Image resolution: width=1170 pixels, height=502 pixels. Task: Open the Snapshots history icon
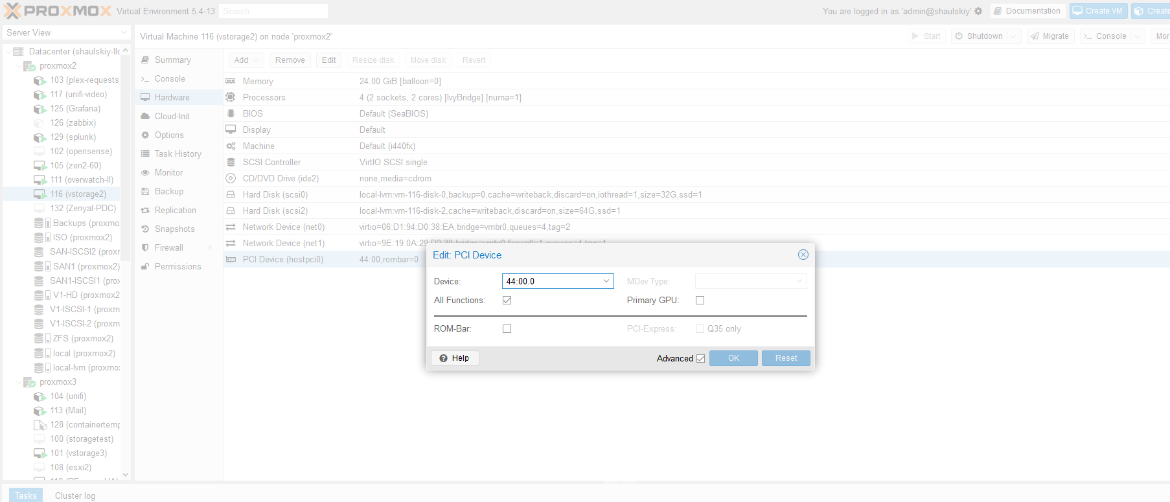coord(145,229)
